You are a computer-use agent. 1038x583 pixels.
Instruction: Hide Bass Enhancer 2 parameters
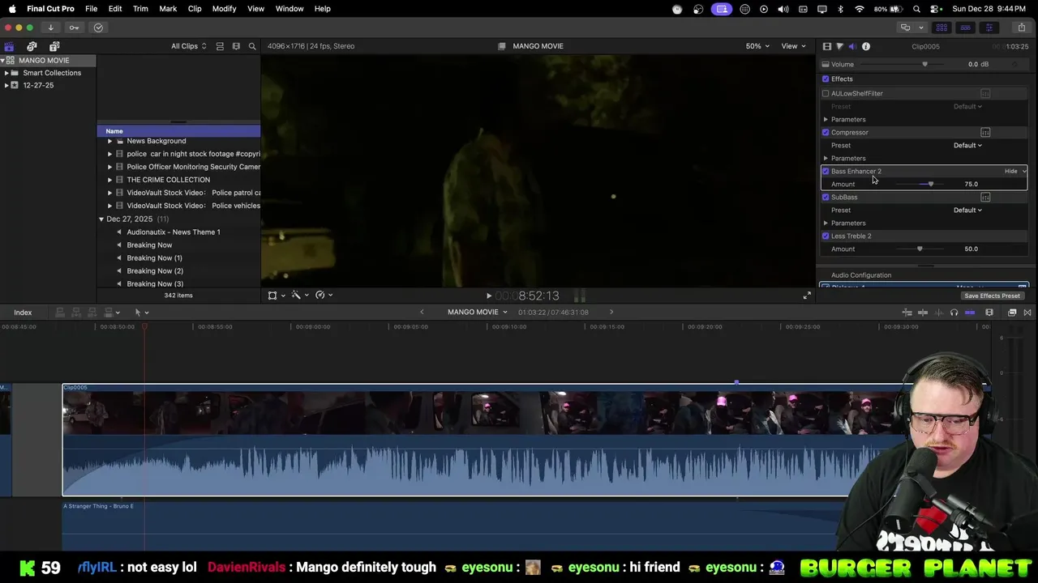point(1010,171)
